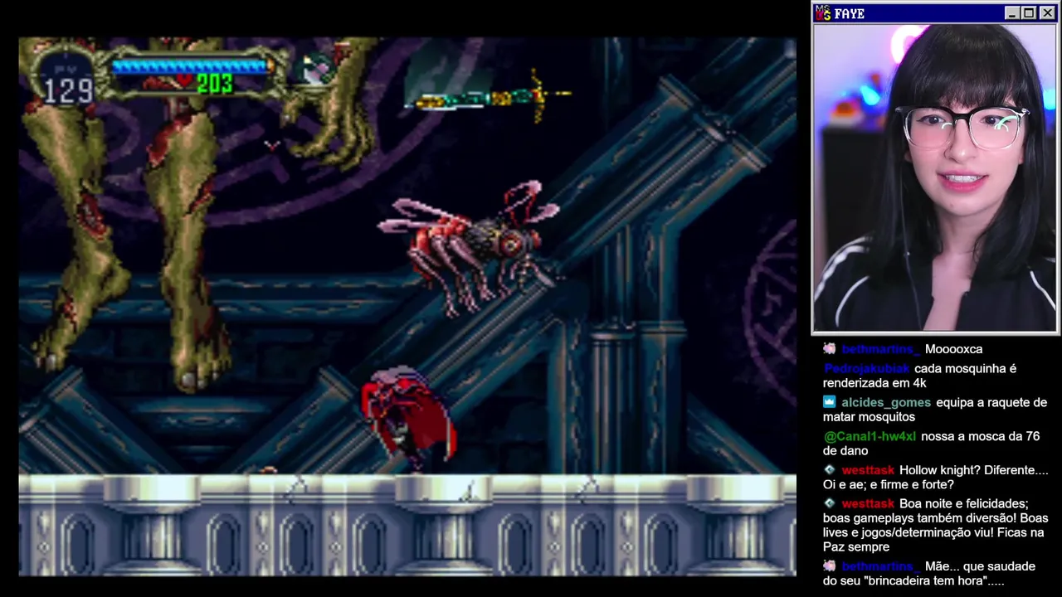
Task: Open westtask username on the Hollow knight message
Action: click(868, 470)
